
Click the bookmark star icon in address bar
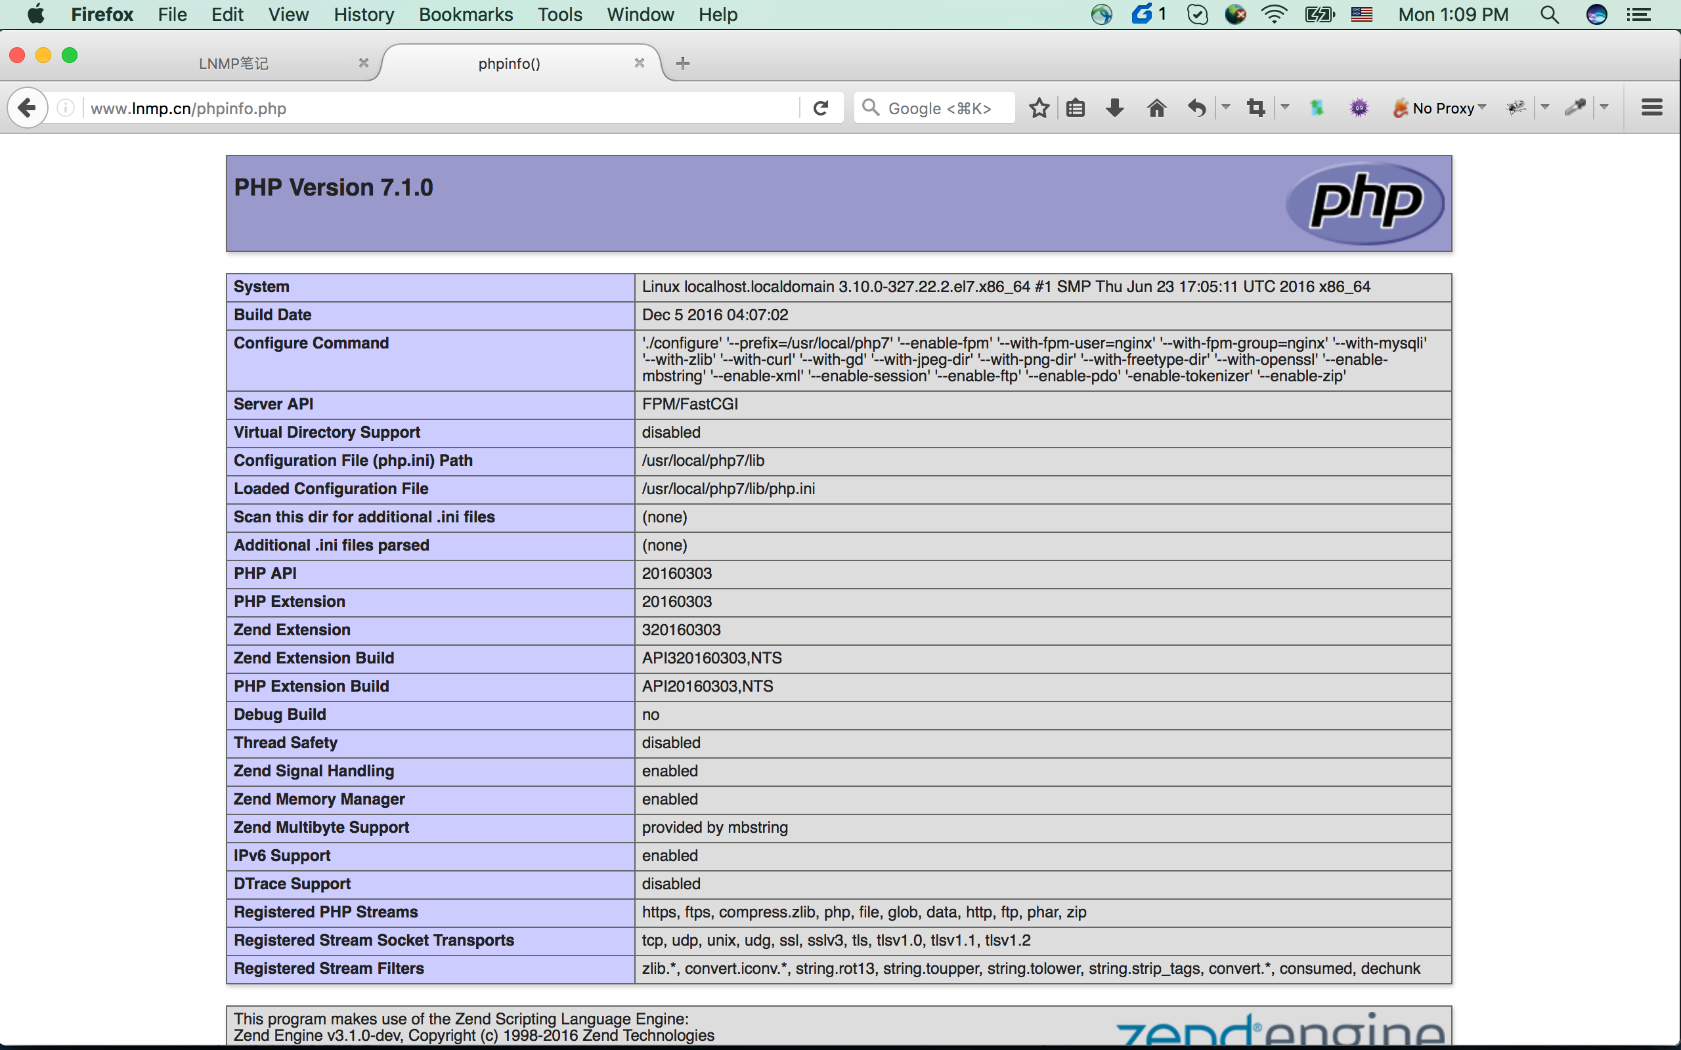pos(1037,108)
